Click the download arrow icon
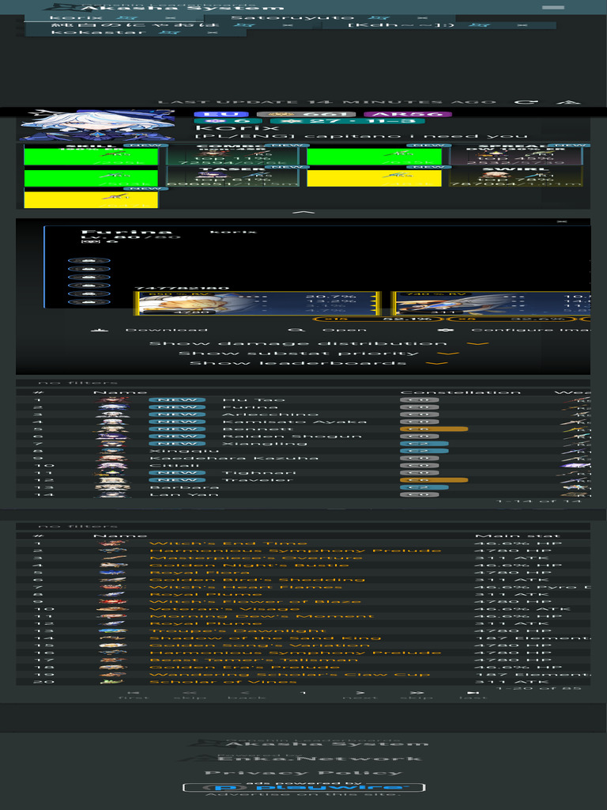Image resolution: width=607 pixels, height=810 pixels. click(x=99, y=330)
